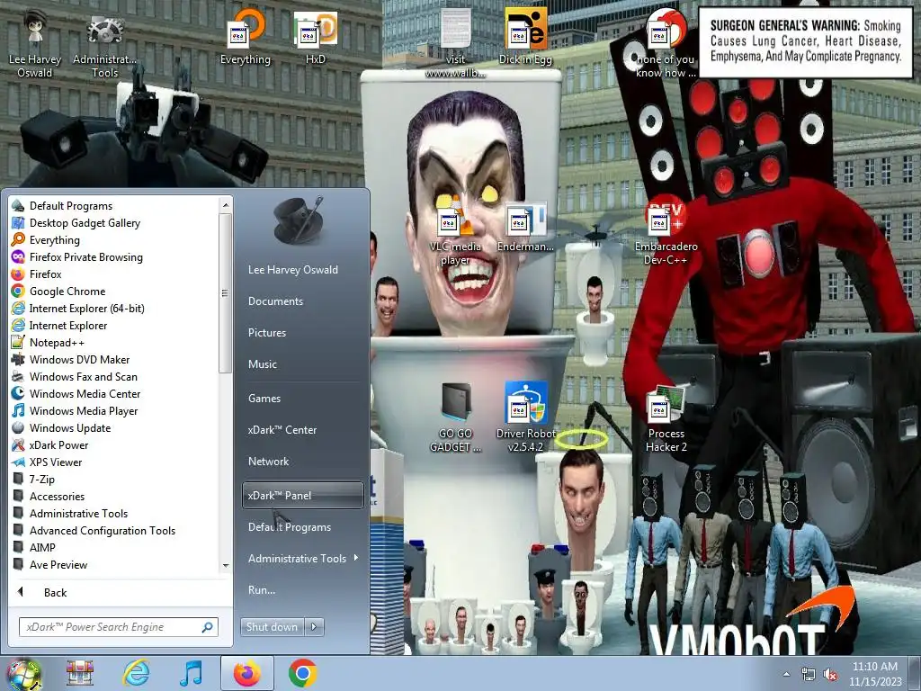Select the HxD desktop shortcut
921x691 pixels.
[316, 36]
